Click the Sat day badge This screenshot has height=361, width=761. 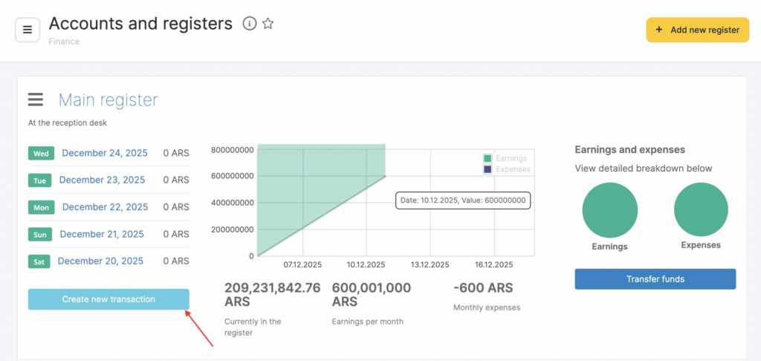pos(39,261)
